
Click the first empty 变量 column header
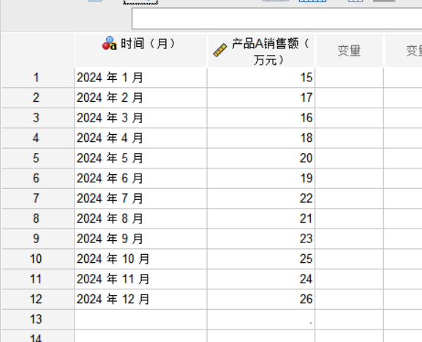350,51
